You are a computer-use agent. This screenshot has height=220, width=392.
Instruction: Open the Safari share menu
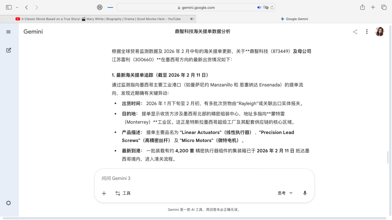click(362, 7)
